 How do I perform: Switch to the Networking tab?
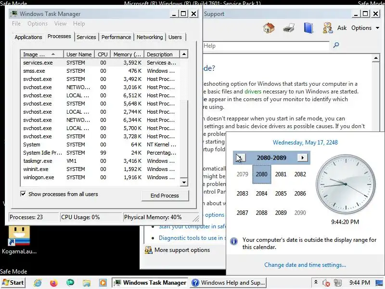click(x=150, y=37)
